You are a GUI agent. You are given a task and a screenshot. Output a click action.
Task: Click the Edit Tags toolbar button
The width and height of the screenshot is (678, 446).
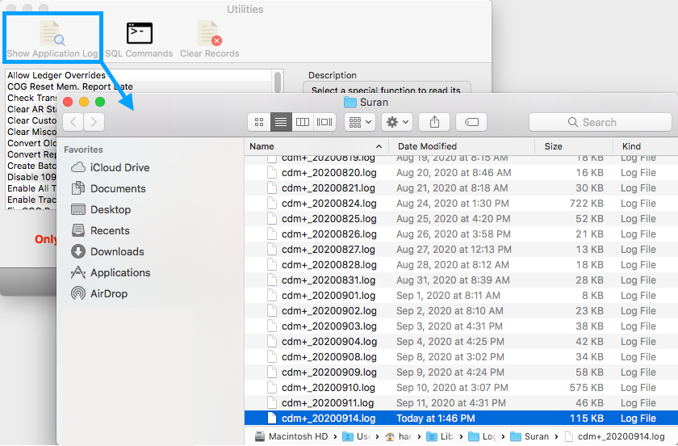pos(471,122)
